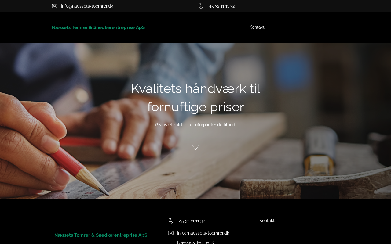Open the Kontakt item in the header navigation
This screenshot has height=244, width=391.
[257, 27]
